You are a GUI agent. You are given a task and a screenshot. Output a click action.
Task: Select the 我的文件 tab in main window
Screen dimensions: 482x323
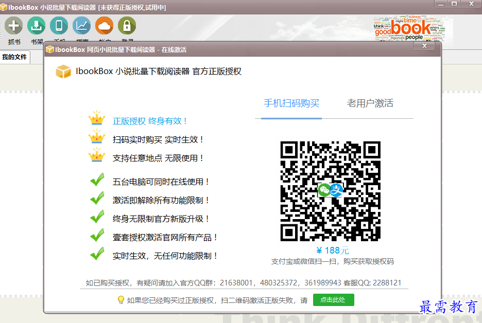point(14,57)
